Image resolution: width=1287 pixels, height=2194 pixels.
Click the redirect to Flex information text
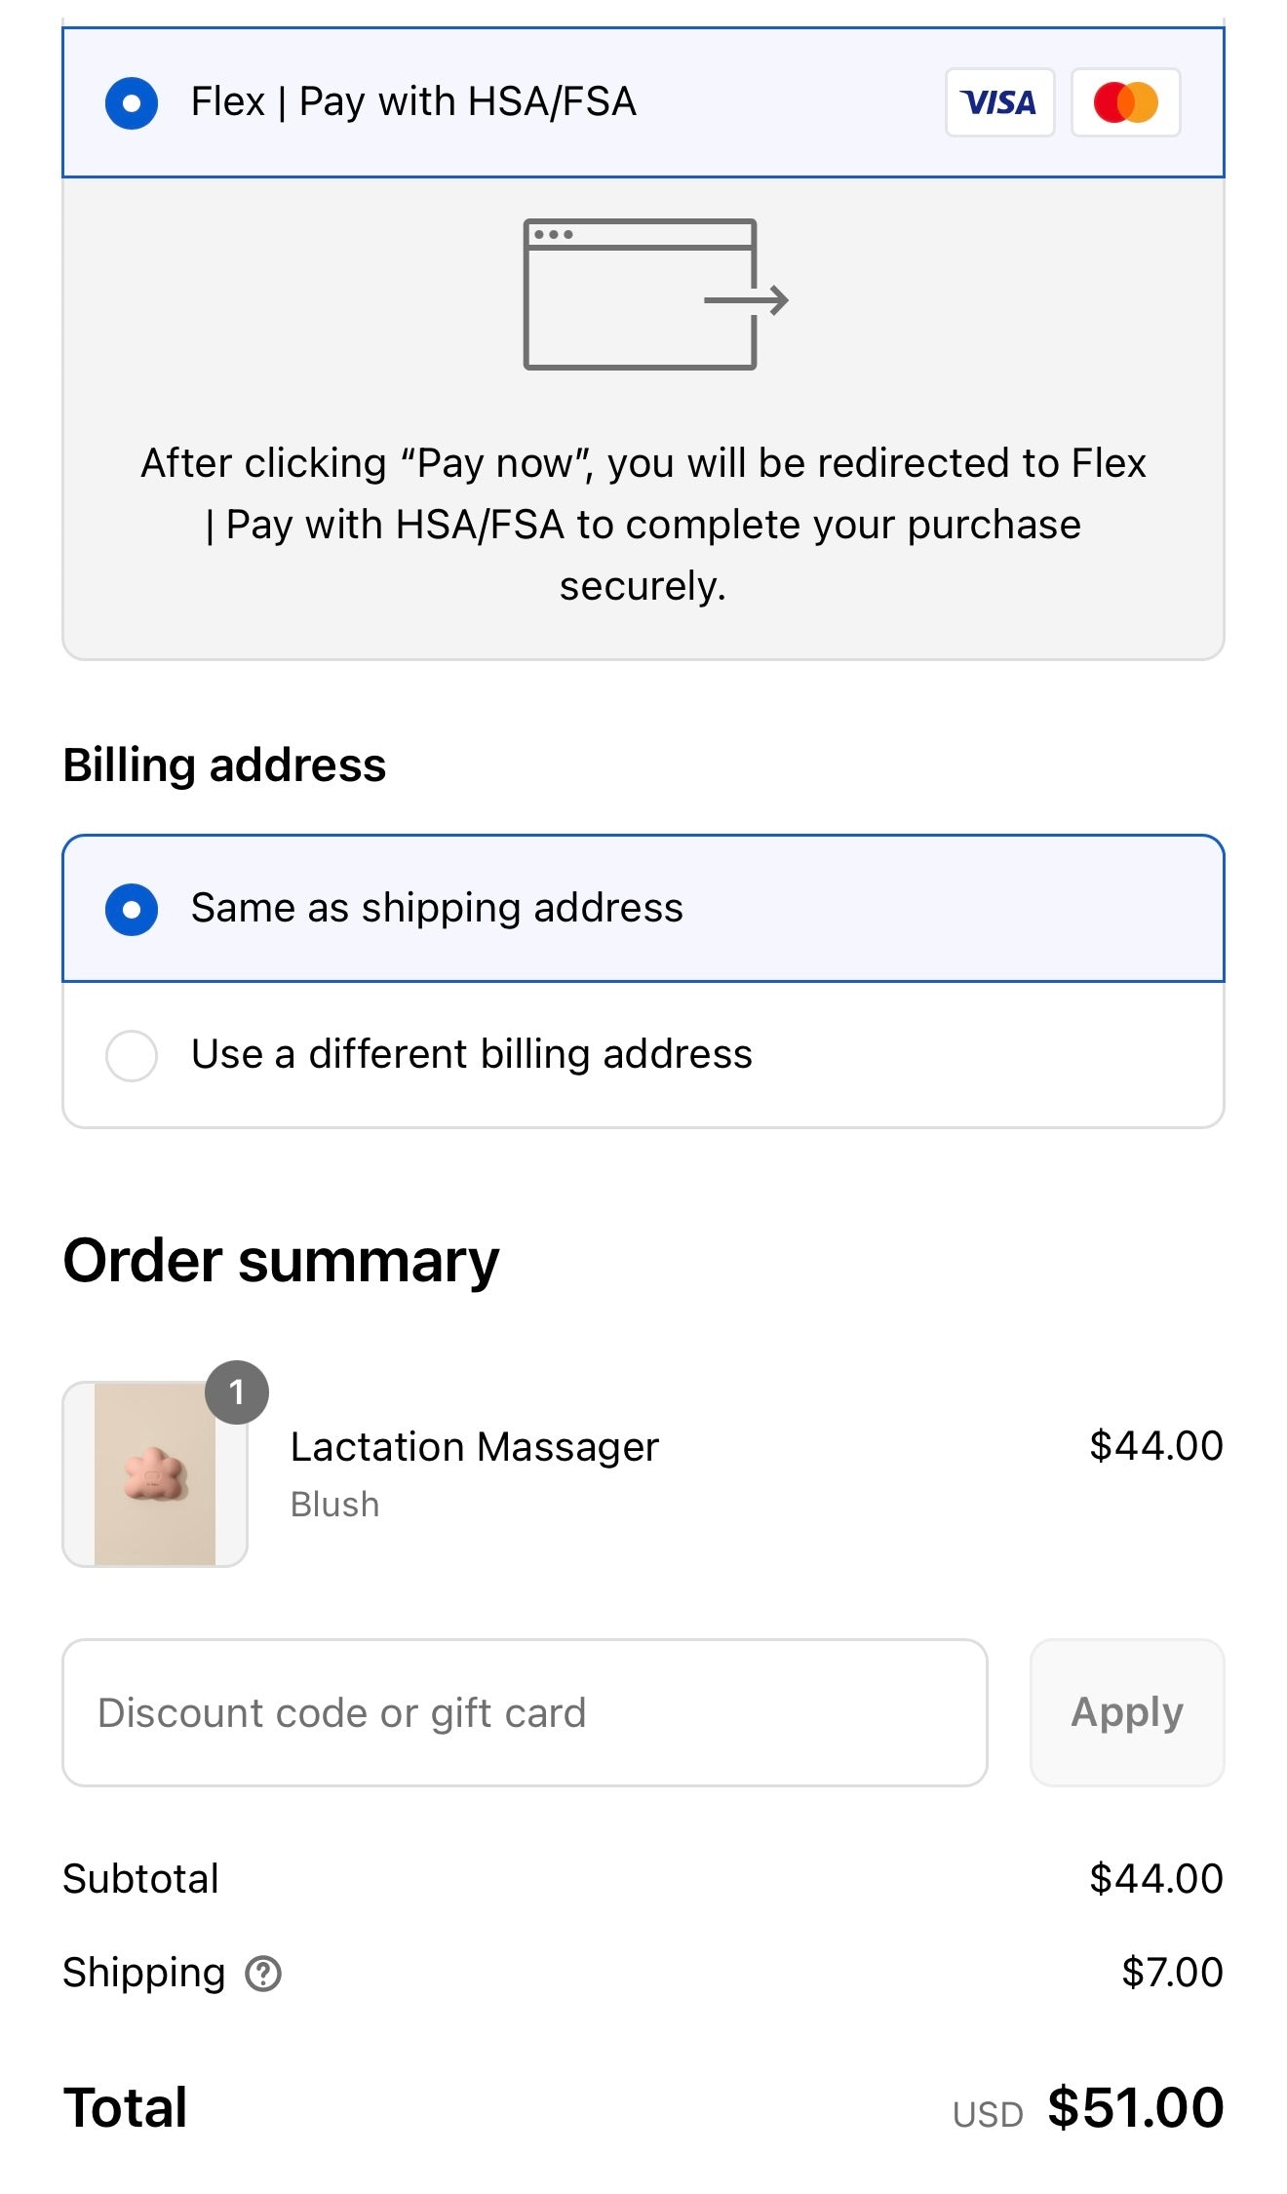coord(643,525)
